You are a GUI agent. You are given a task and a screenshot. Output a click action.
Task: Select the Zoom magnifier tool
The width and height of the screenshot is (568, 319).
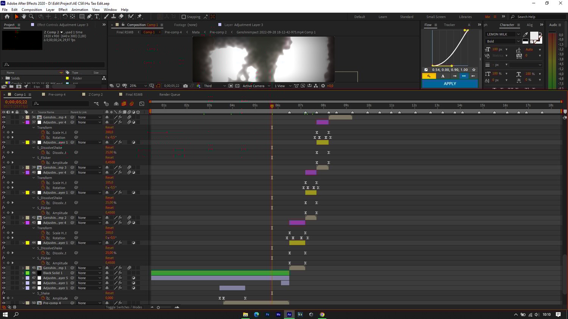click(x=31, y=17)
